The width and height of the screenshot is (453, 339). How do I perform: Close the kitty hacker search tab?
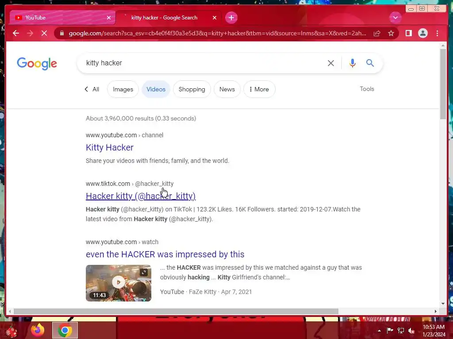215,18
